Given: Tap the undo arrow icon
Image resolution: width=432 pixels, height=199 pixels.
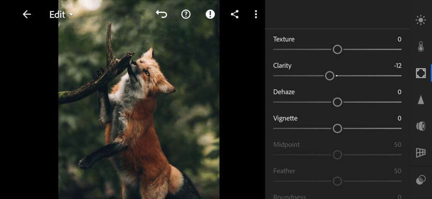Looking at the screenshot, I should 162,14.
